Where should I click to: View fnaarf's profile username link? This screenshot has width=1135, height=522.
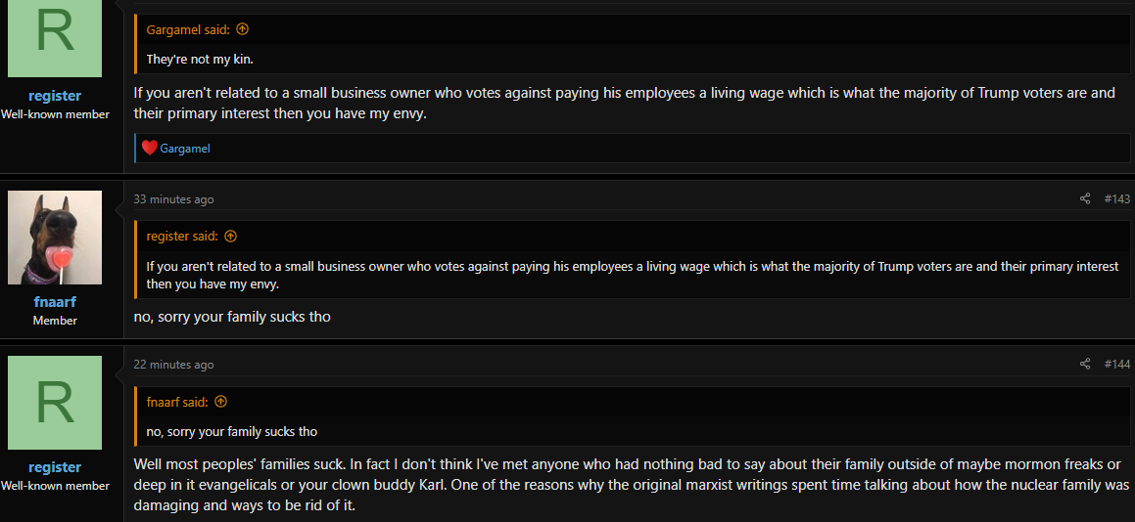pyautogui.click(x=55, y=302)
